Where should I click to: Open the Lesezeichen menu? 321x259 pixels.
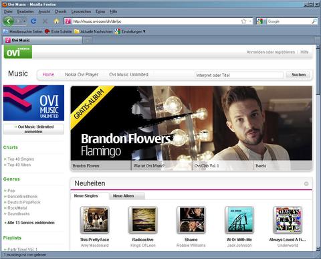point(81,11)
